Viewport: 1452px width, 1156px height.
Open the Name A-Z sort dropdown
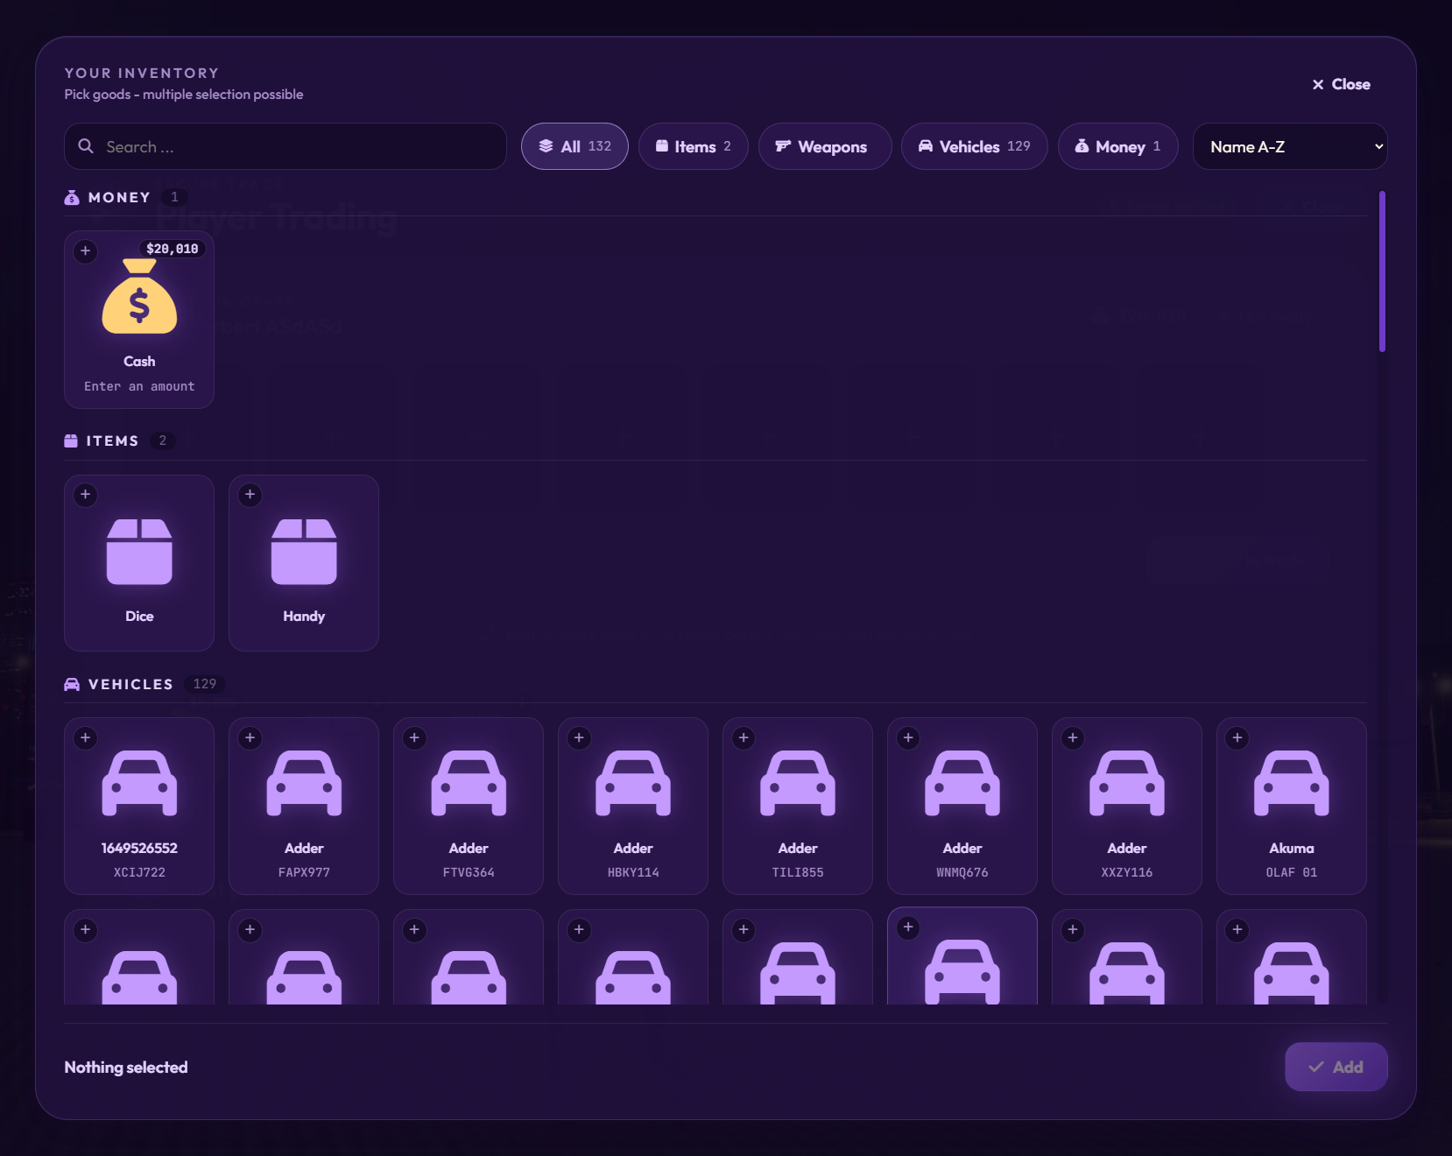click(1290, 146)
